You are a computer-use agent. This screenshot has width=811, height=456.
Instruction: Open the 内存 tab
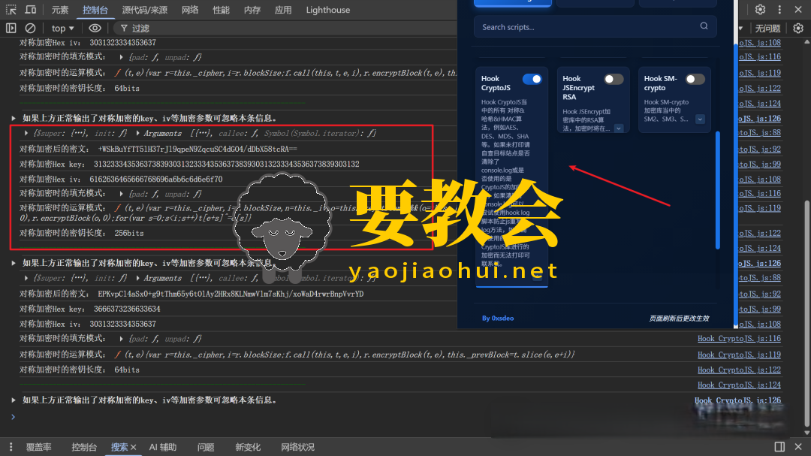pyautogui.click(x=252, y=10)
